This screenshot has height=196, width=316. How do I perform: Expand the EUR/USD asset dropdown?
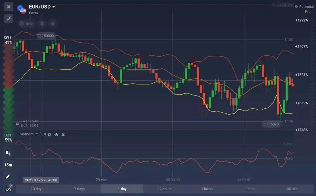pos(54,7)
